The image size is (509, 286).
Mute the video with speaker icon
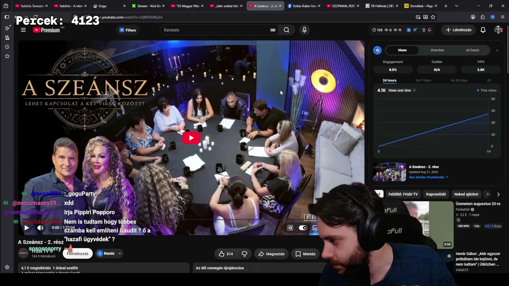(x=40, y=228)
